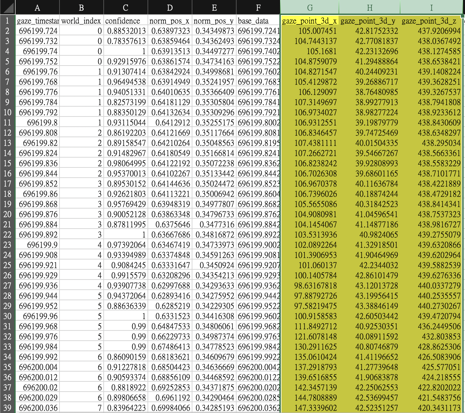The image size is (465, 413).
Task: Select cell with value 696199.96
Action: pos(37,316)
